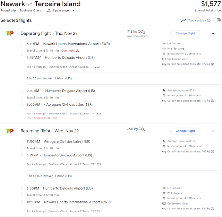Screen dimensions: 222x217
Task: Click the red Overnight warning triangle
Action: [77, 51]
